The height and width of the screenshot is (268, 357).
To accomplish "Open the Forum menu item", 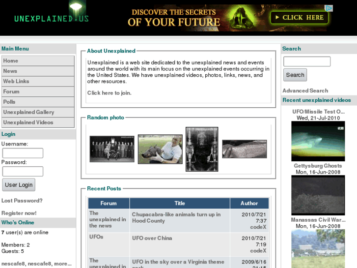I will point(38,91).
